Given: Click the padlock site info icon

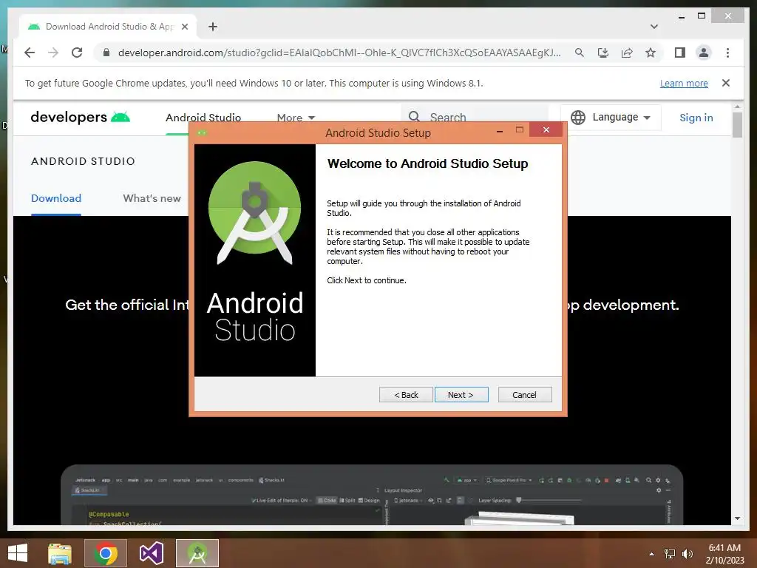Looking at the screenshot, I should [x=106, y=53].
